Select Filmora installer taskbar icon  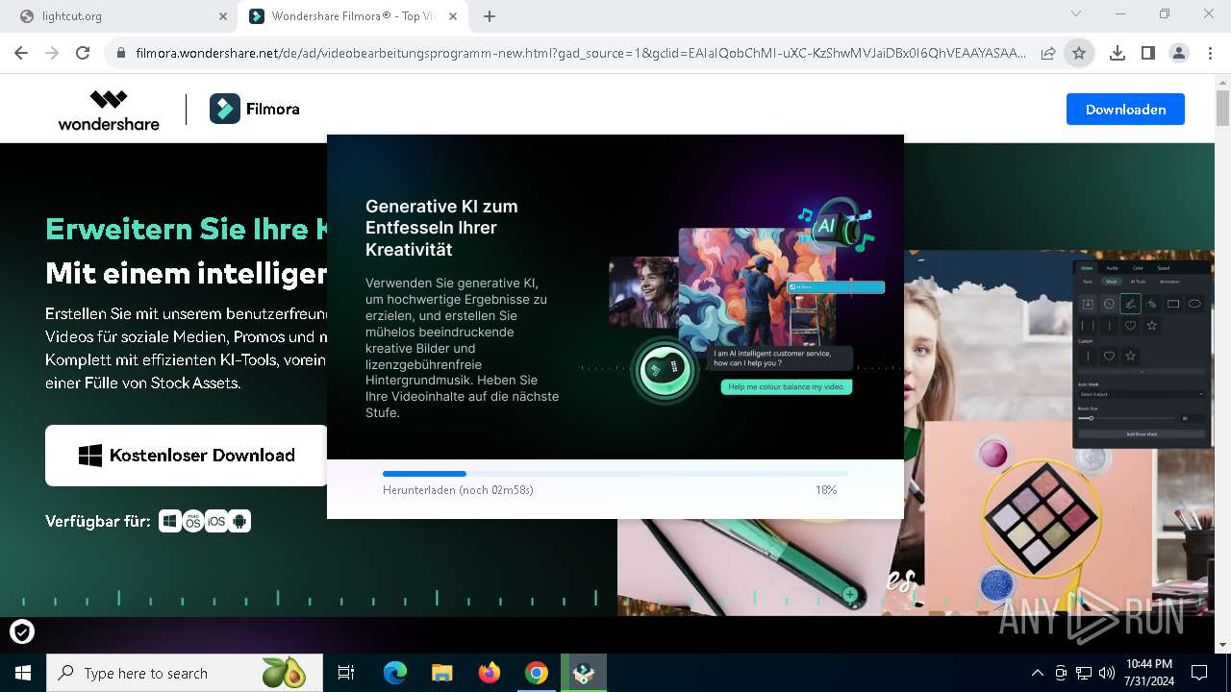pyautogui.click(x=583, y=673)
